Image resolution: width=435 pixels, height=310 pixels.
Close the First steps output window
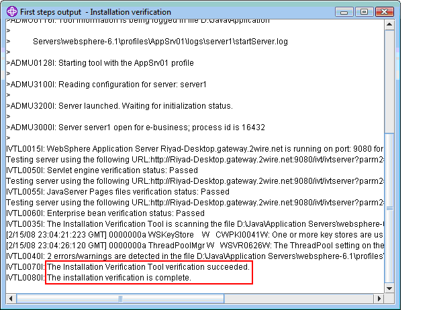pos(384,12)
